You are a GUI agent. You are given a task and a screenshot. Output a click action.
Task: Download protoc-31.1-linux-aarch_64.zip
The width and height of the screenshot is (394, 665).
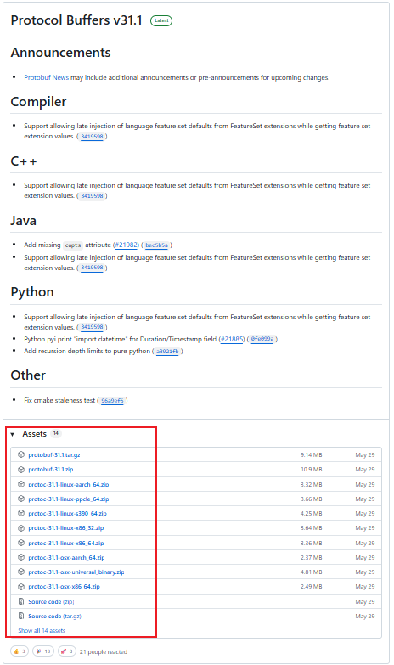click(x=69, y=484)
